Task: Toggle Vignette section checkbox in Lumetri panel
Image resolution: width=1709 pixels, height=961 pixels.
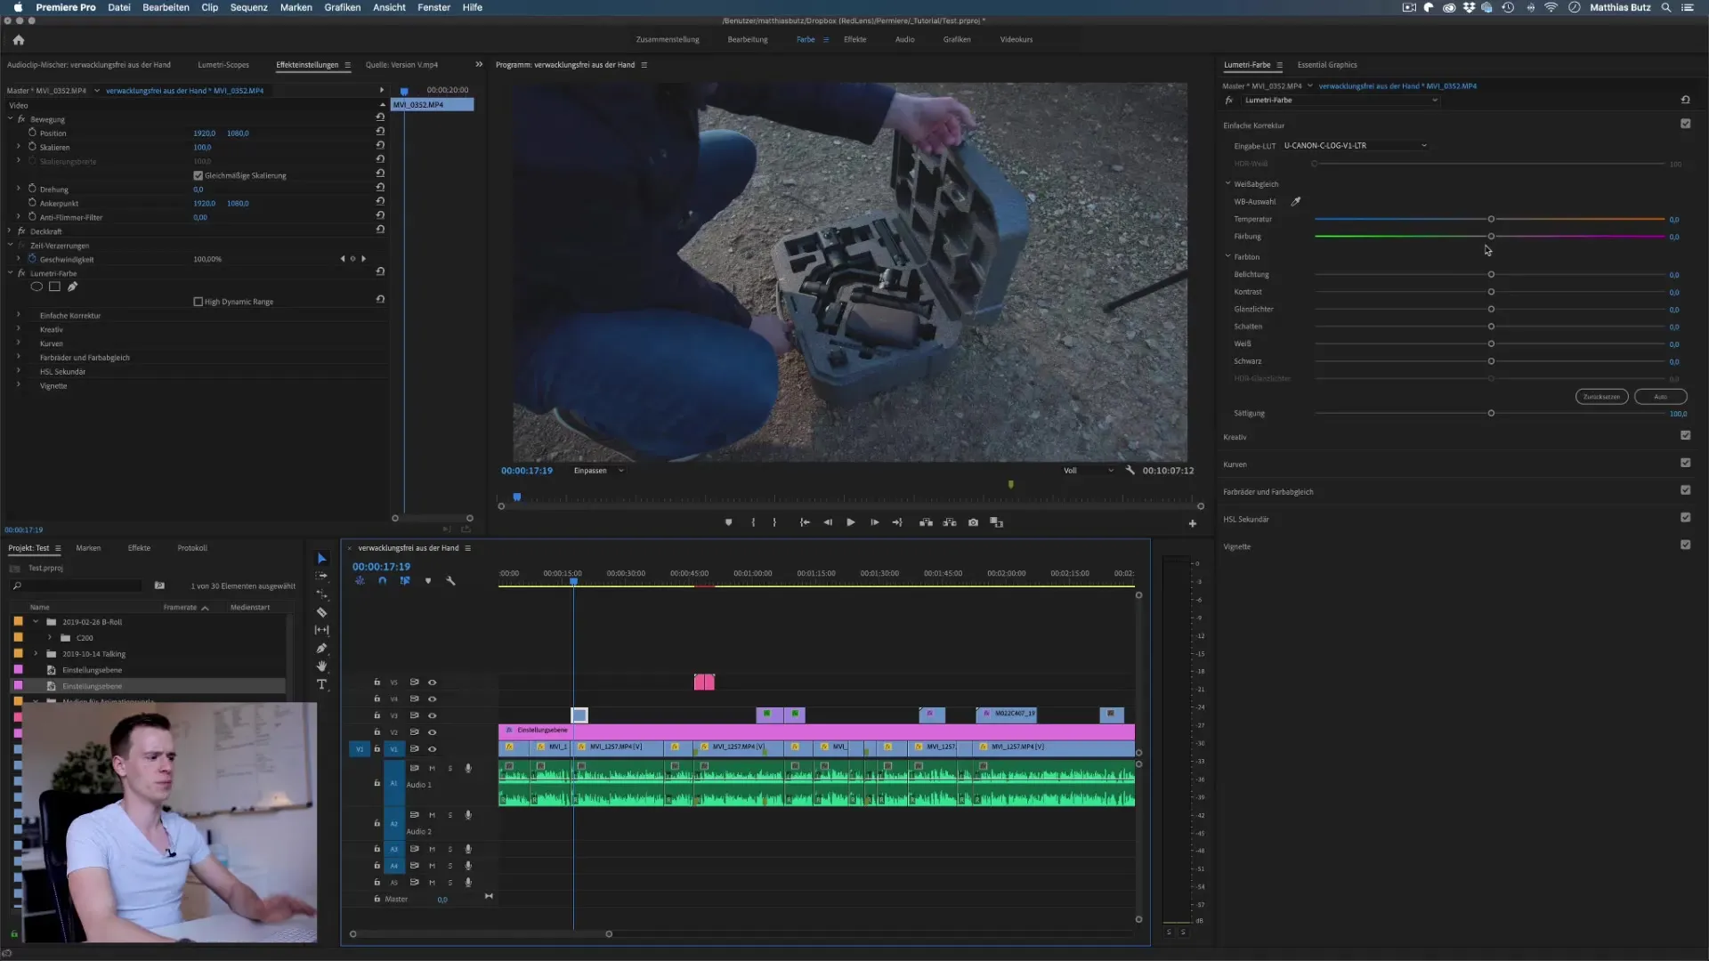Action: (1685, 545)
